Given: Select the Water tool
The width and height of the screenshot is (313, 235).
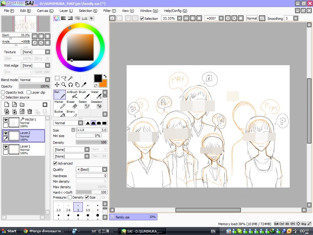Looking at the screenshot, I should point(96,95).
